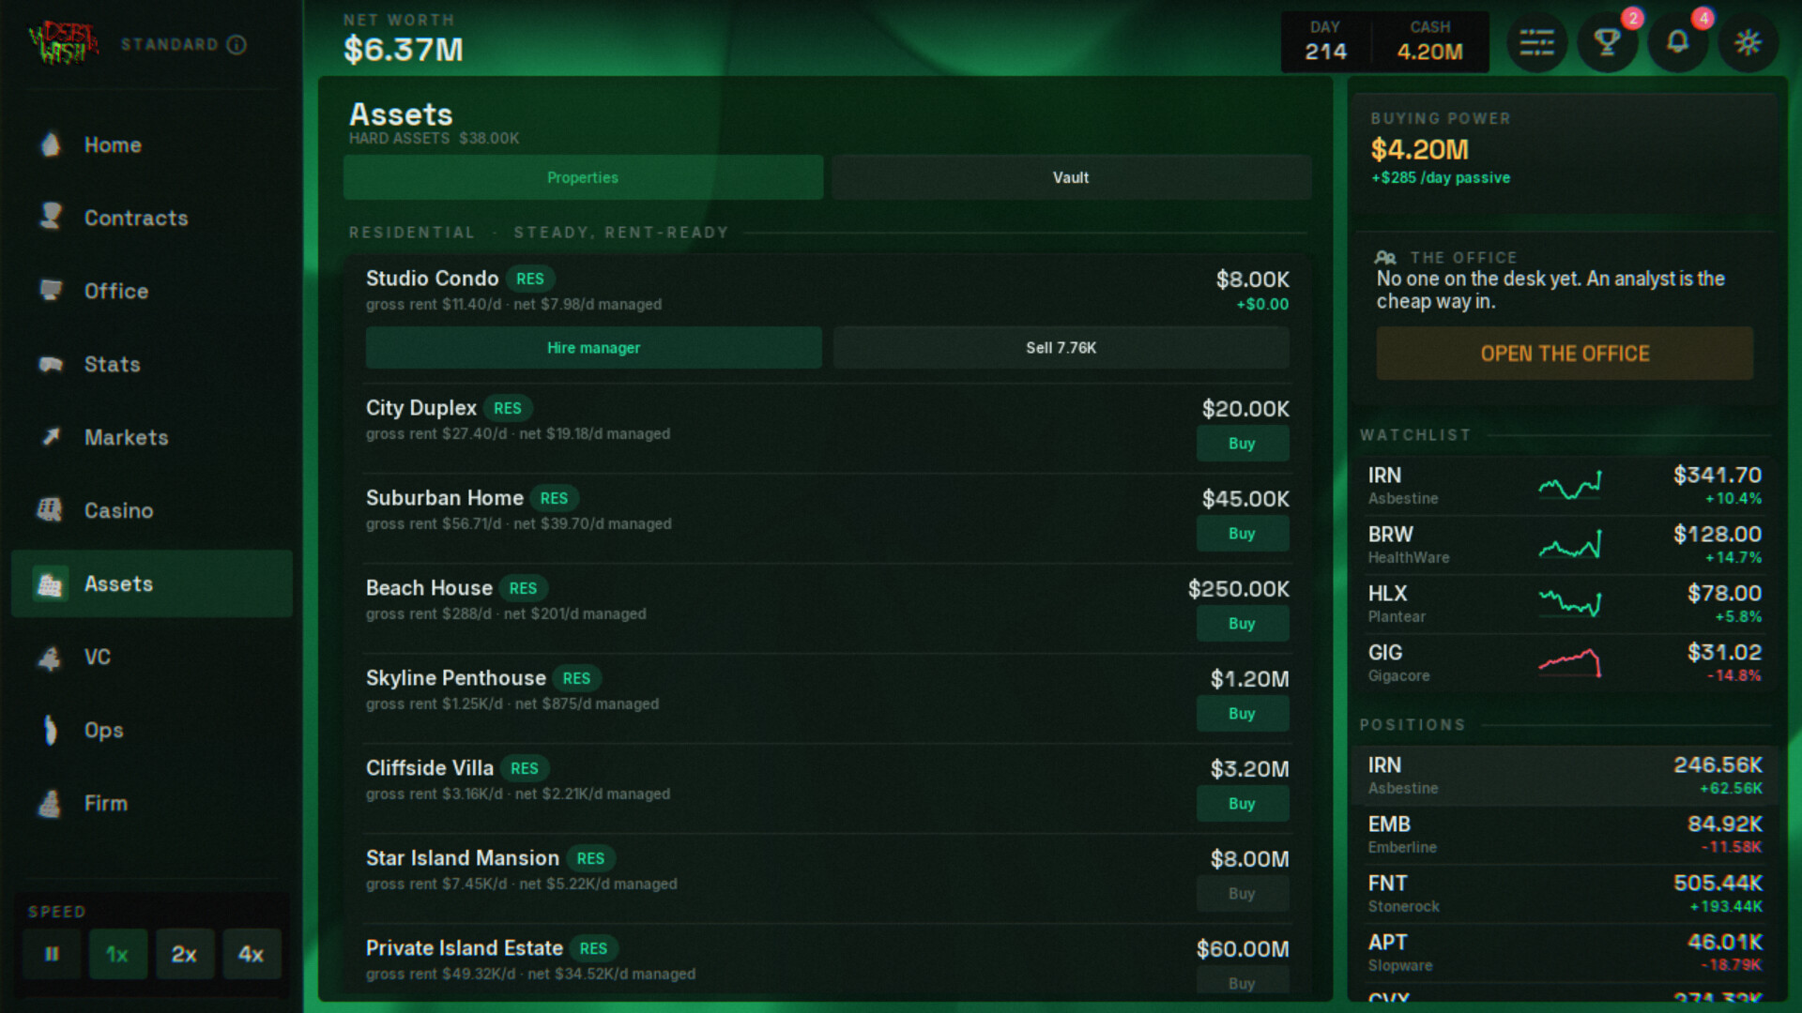Pause the game speed
The image size is (1802, 1013).
click(52, 954)
